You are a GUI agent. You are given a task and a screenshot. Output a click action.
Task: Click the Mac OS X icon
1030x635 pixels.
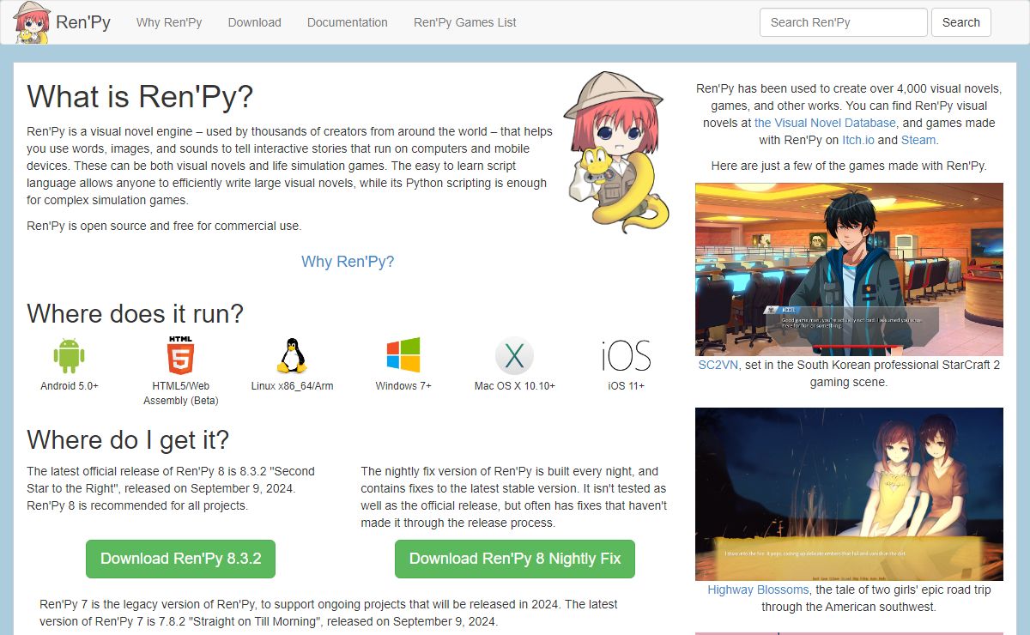click(x=514, y=356)
